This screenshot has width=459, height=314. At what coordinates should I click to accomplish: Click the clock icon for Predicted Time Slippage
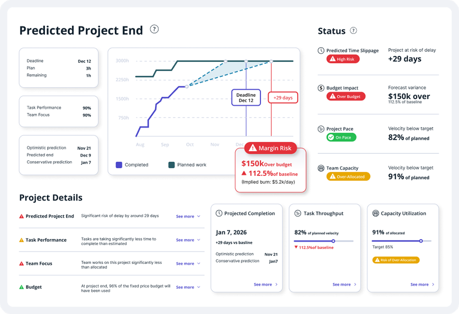point(321,50)
